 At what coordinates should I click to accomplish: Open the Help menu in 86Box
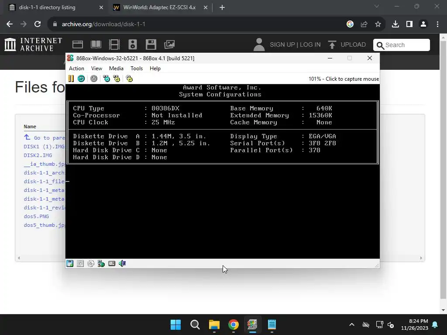point(155,68)
